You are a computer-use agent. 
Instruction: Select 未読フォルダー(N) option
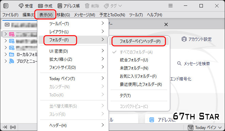[139, 68]
